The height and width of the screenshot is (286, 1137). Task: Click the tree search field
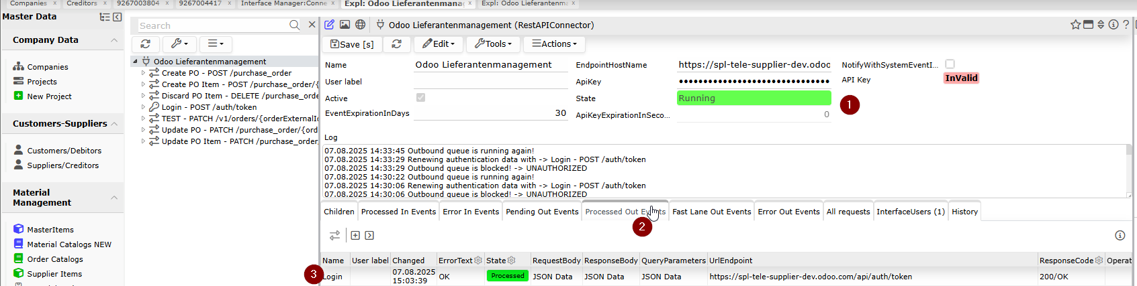[212, 25]
